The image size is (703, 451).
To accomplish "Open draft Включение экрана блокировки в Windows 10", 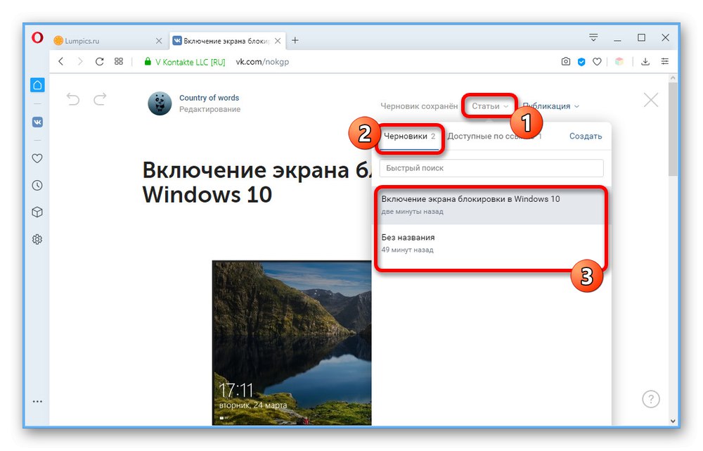I will click(x=491, y=205).
